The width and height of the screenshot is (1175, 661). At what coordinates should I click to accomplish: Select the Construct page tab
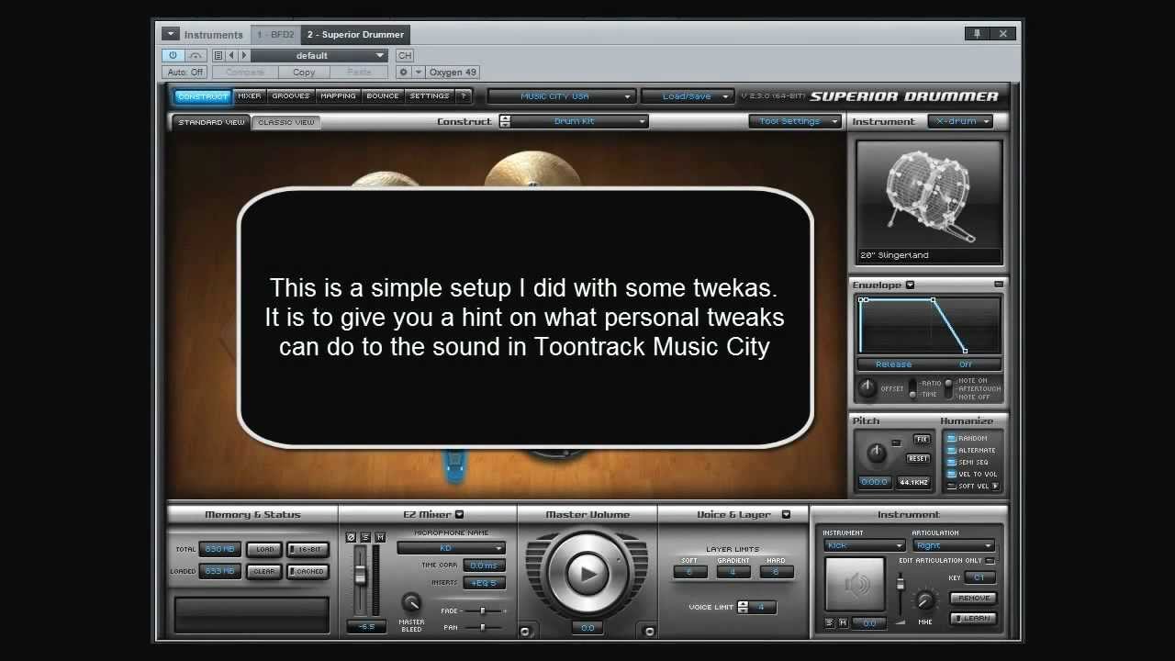pos(203,95)
